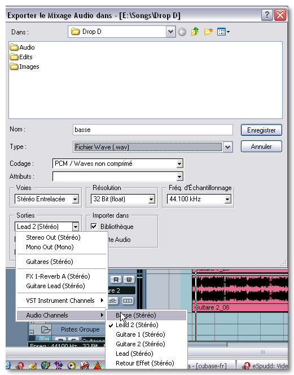Open the Codage dropdown
This screenshot has width=294, height=375.
click(x=179, y=164)
